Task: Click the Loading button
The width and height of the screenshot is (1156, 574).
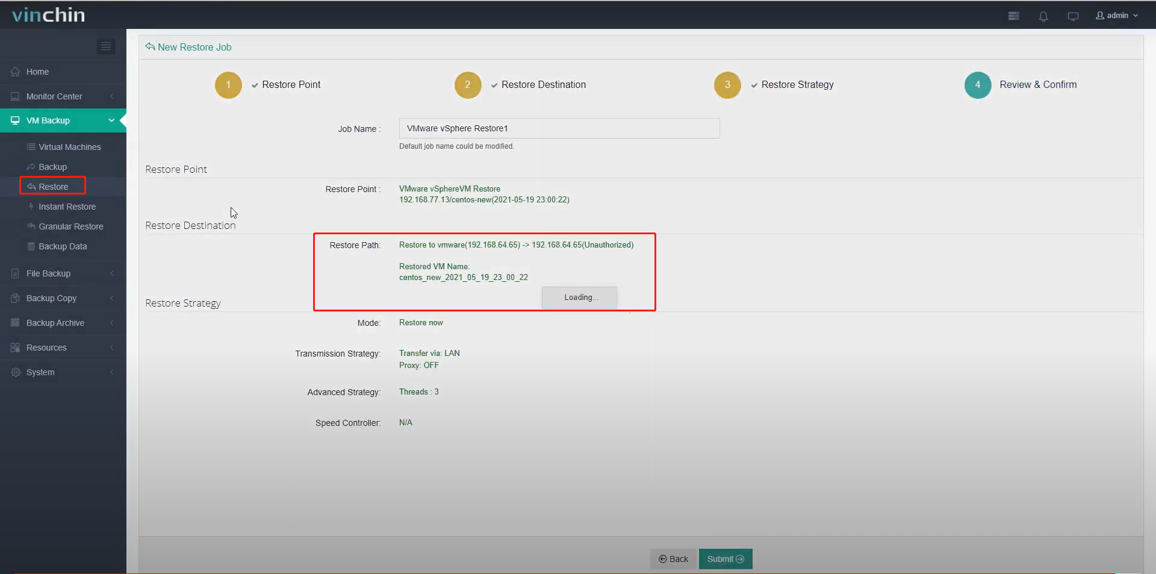Action: tap(579, 298)
